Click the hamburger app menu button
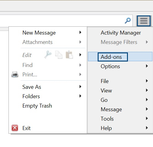153x147 pixels. [x=144, y=21]
